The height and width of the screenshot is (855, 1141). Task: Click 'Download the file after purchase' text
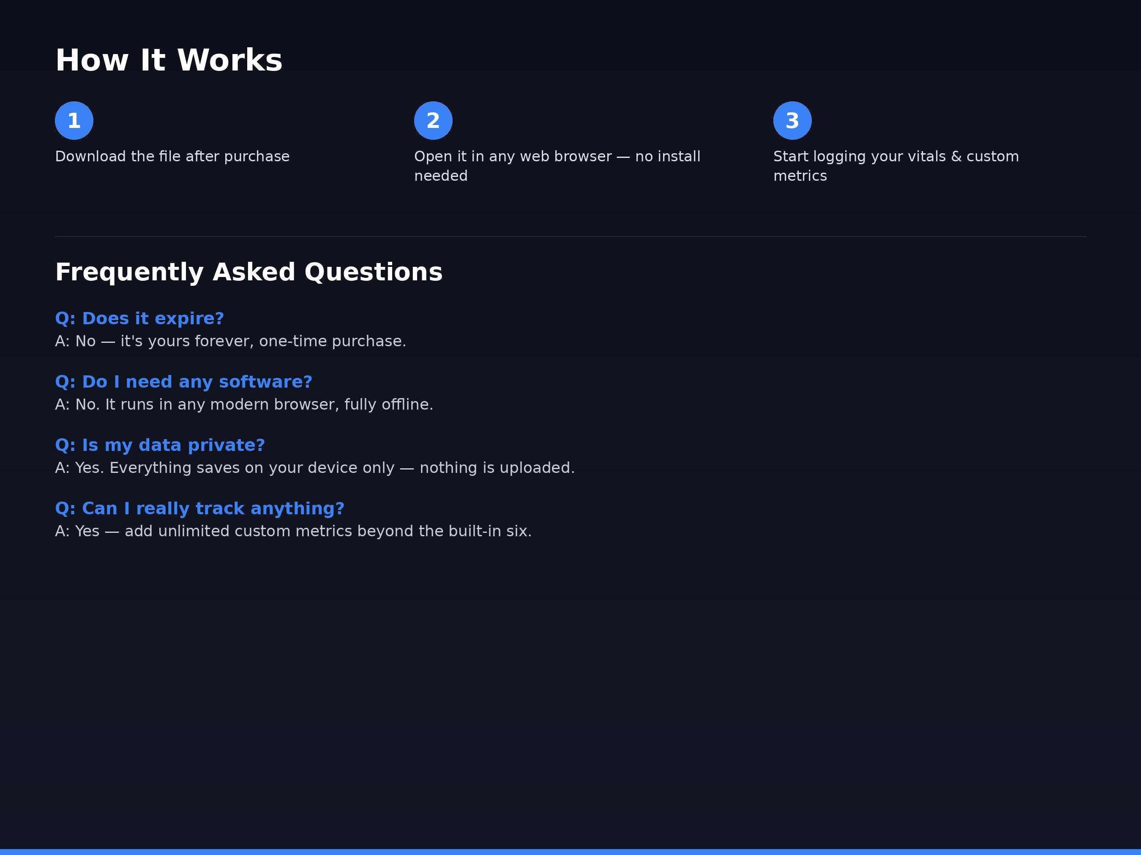172,157
